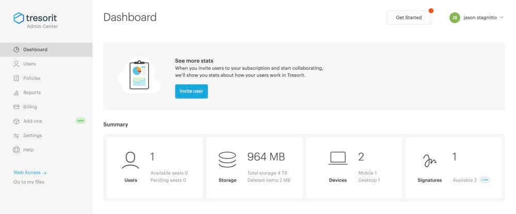Click the Devices laptop icon
Viewport: 516px width, 214px height.
tap(338, 158)
